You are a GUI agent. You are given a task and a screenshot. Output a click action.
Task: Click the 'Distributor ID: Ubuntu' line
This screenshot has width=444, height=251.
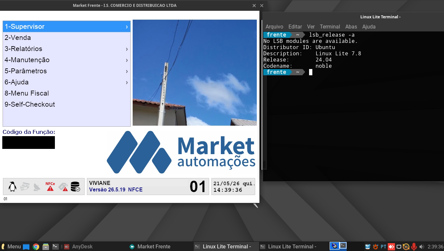click(x=299, y=47)
